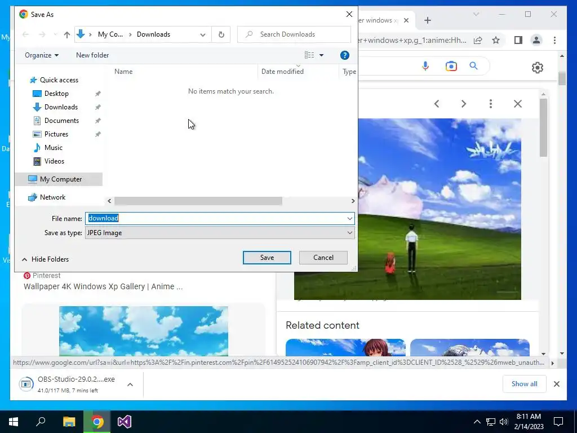The height and width of the screenshot is (433, 577).
Task: Open dialog Help icon
Action: [x=344, y=55]
